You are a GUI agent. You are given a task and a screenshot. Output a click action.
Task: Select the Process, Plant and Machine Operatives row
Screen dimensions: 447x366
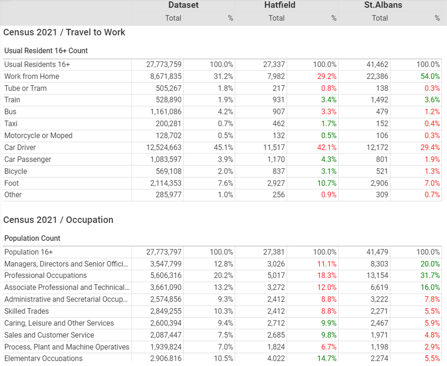coord(67,347)
